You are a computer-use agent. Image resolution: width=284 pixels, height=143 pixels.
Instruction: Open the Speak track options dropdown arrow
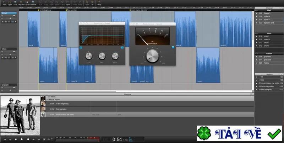coord(16,22)
